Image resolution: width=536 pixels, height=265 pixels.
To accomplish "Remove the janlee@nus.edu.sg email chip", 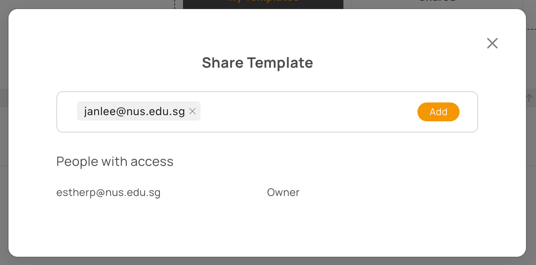I will (x=192, y=111).
